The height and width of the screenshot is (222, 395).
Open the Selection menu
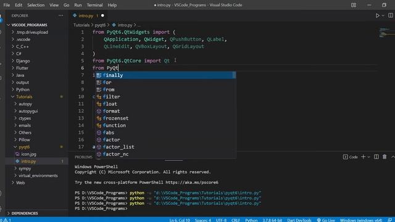[x=36, y=5]
